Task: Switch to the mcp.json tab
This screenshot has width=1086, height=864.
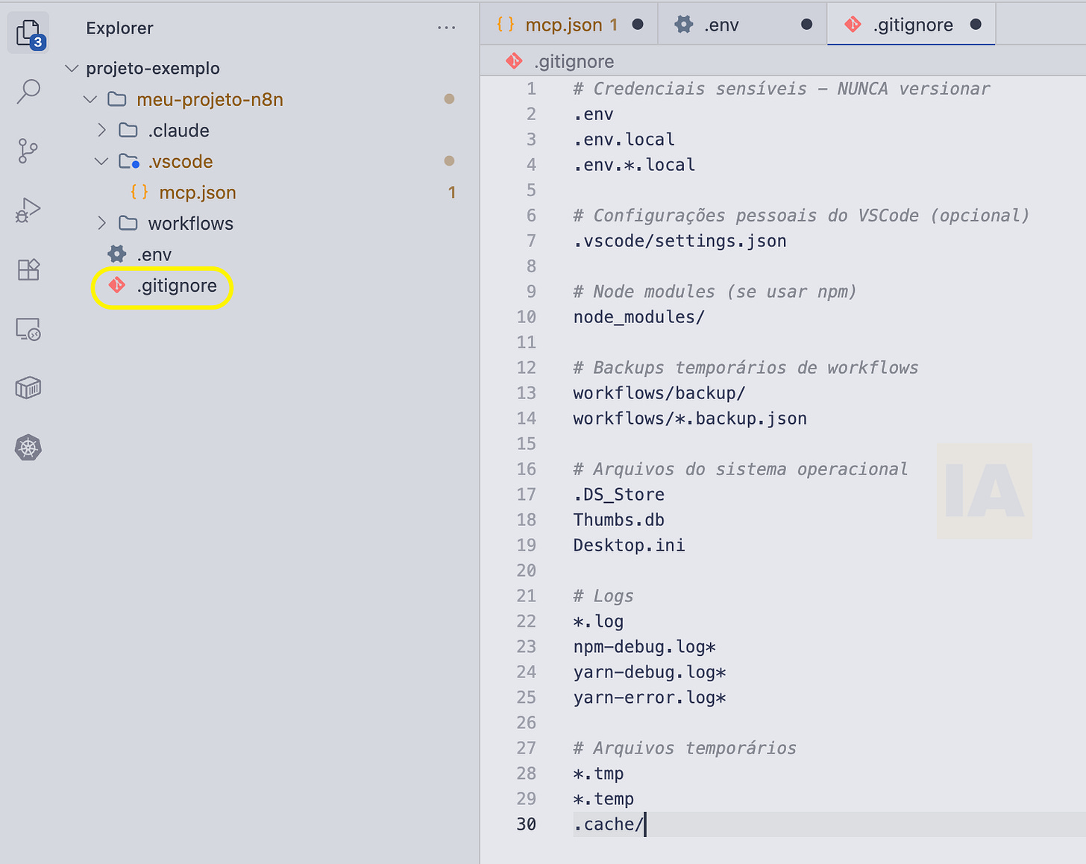Action: pos(567,24)
